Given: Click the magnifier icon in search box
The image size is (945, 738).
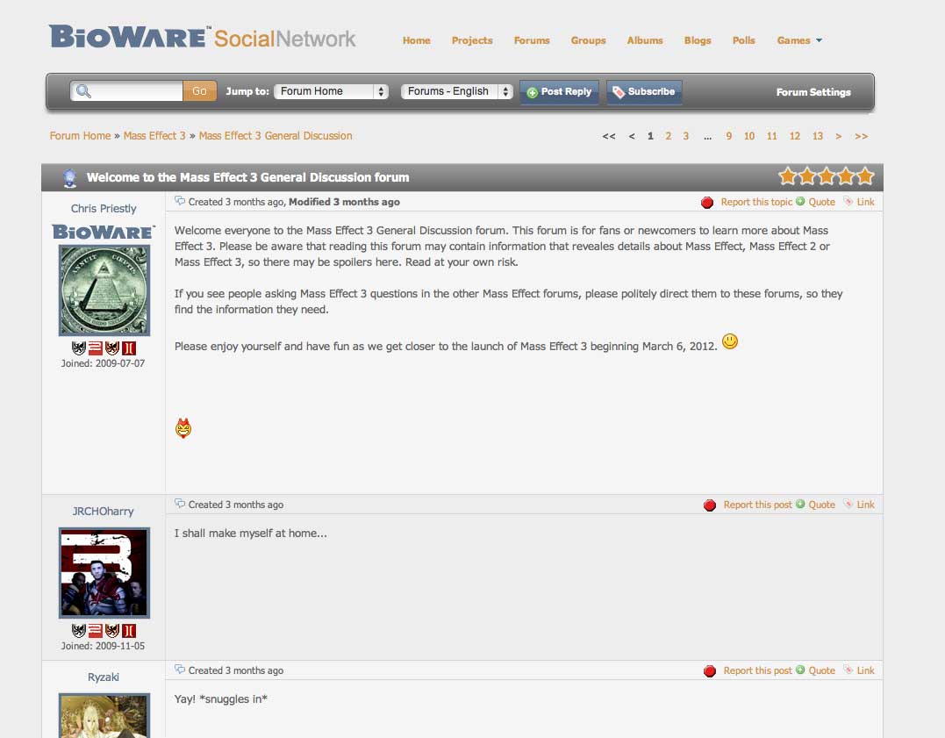Looking at the screenshot, I should pyautogui.click(x=83, y=91).
